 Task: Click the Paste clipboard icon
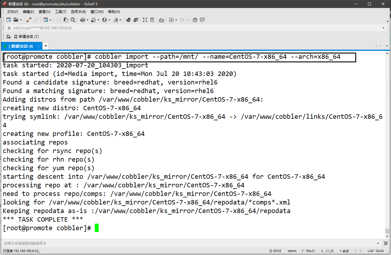tap(66, 20)
